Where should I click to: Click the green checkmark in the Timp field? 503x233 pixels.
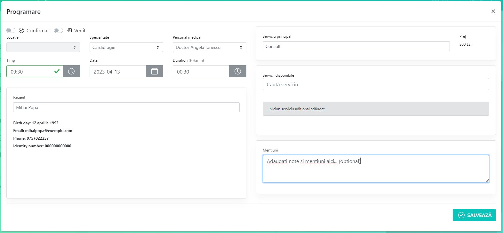(x=57, y=72)
